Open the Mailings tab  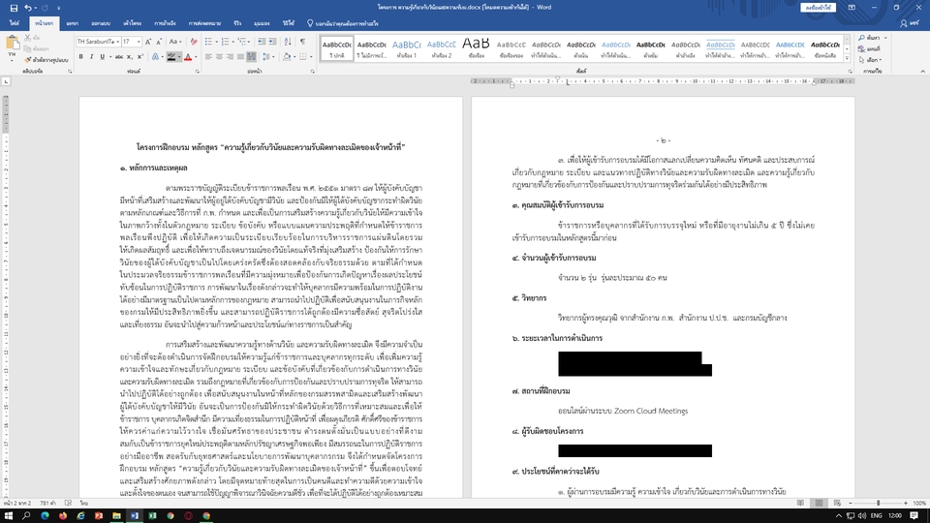click(x=204, y=23)
